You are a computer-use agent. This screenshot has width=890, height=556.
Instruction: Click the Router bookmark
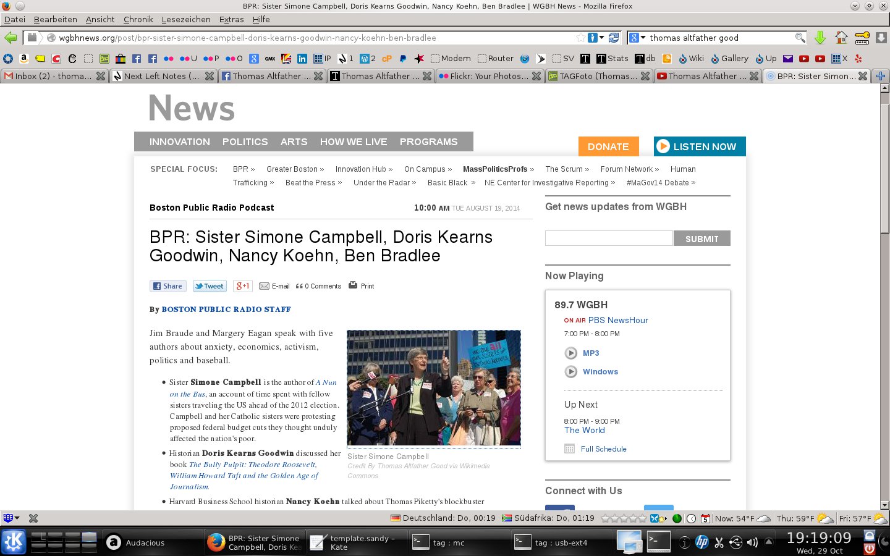[496, 59]
